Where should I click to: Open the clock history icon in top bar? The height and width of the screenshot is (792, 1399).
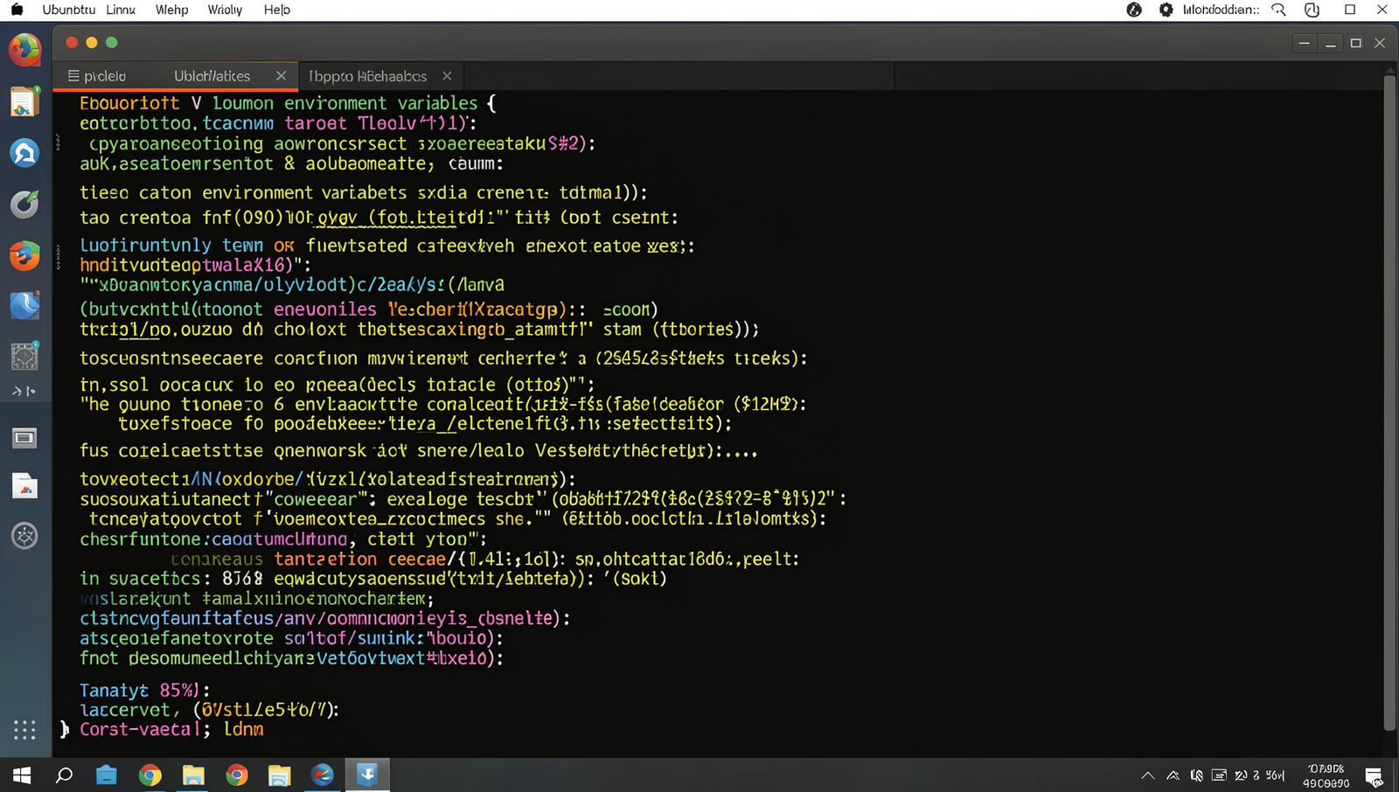click(1312, 10)
